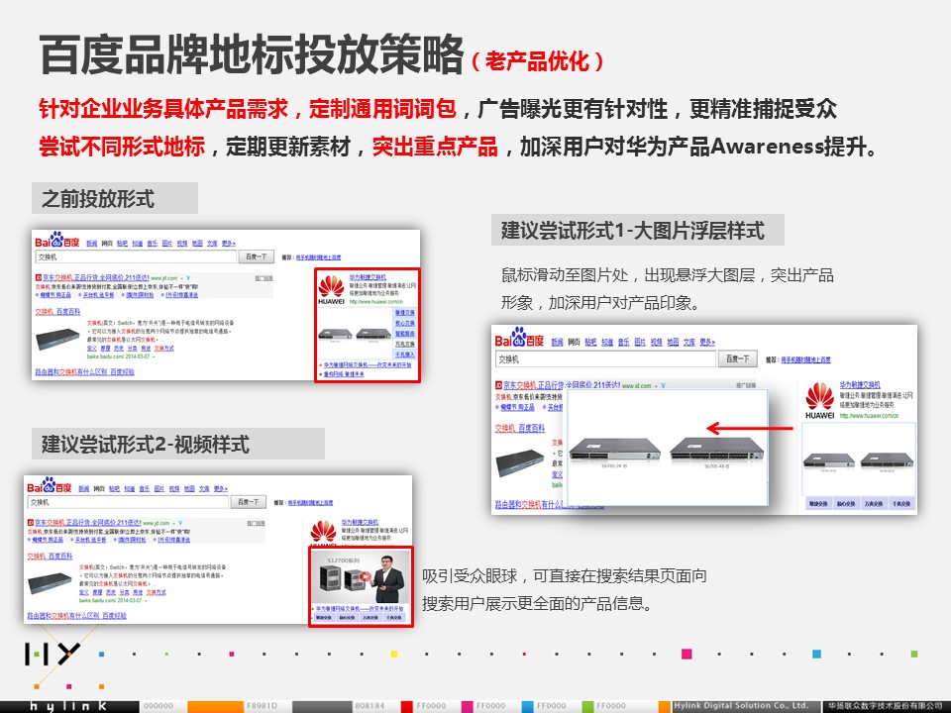Select 图片 tab in the top-left Baidu navigation
The height and width of the screenshot is (713, 951).
point(166,243)
